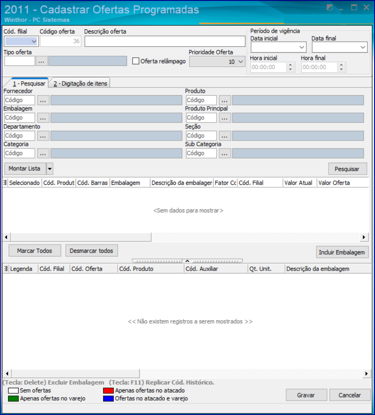Focus Embalagem Código field
The width and height of the screenshot is (375, 415).
pos(20,118)
